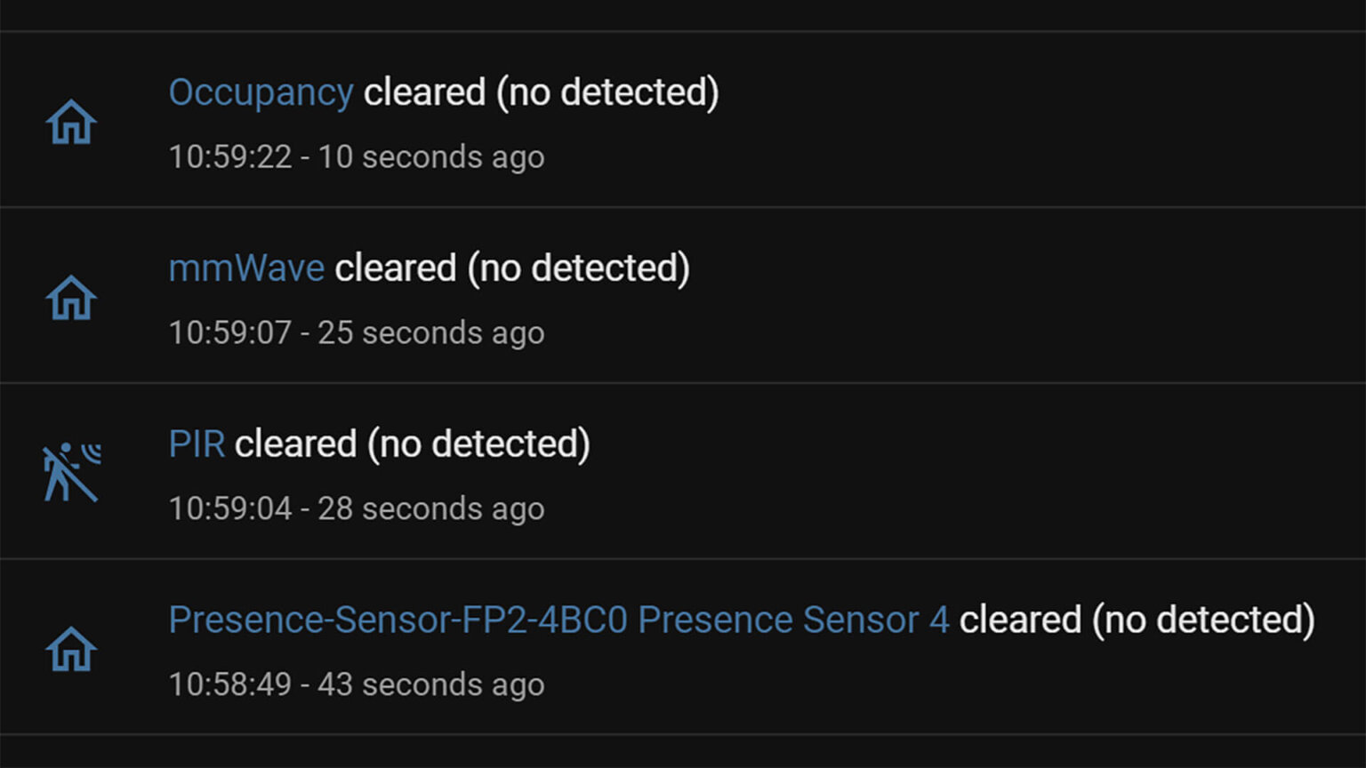Open Presence-Sensor-FP2-4BC0 Presence Sensor 4
The width and height of the screenshot is (1366, 768).
(558, 619)
